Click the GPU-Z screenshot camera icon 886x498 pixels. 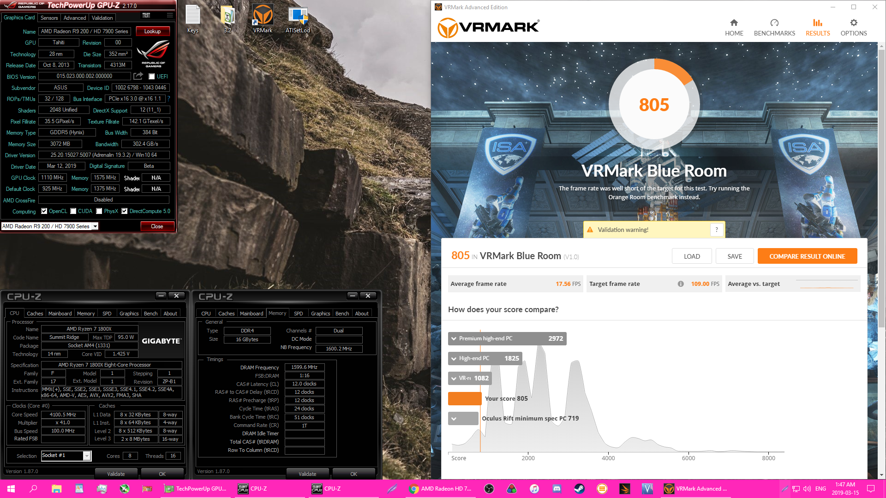146,15
